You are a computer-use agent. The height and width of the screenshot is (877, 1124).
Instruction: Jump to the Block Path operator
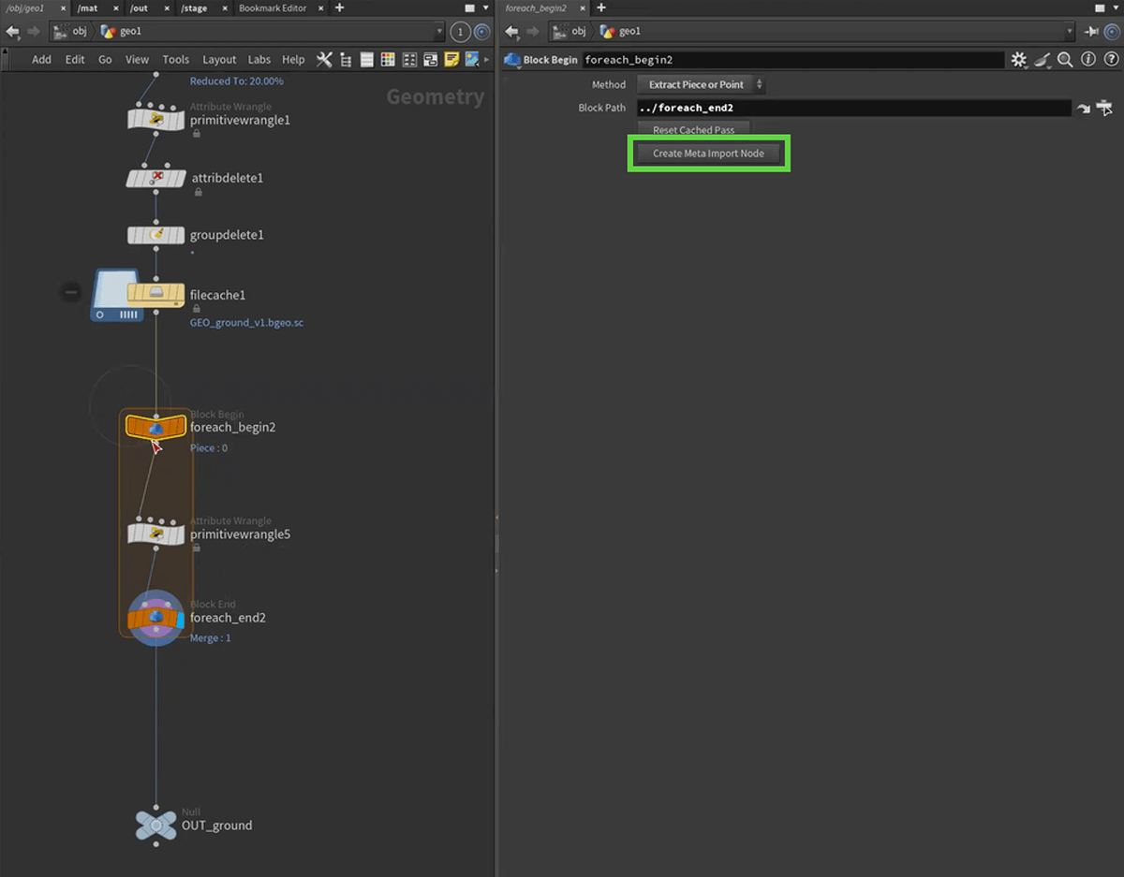[x=1084, y=109]
